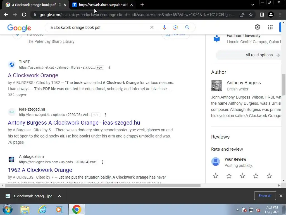
Task: Reload the current page
Action: pyautogui.click(x=24, y=15)
